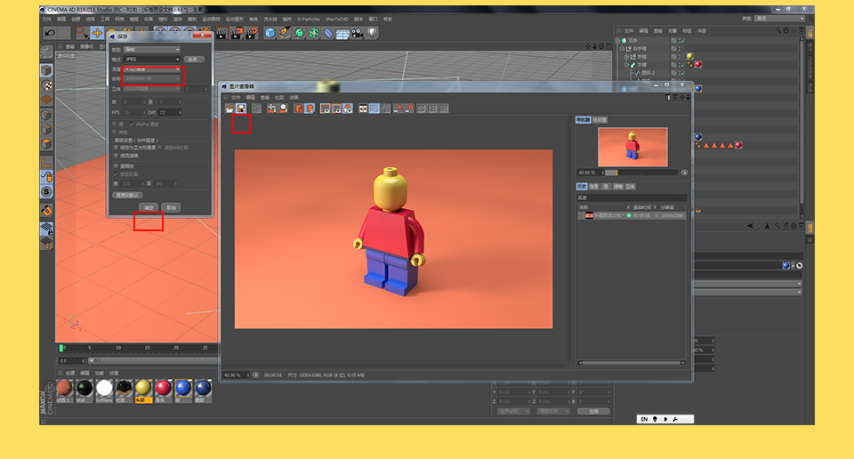Click the green Array modeling object icon
Viewport: 854px width, 459px height.
tap(314, 33)
